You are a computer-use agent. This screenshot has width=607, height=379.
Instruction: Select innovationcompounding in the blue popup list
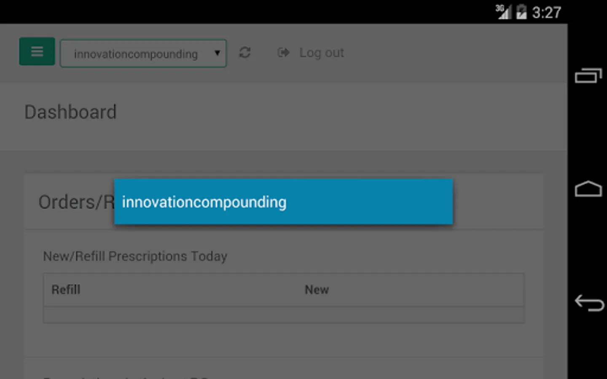tap(283, 202)
